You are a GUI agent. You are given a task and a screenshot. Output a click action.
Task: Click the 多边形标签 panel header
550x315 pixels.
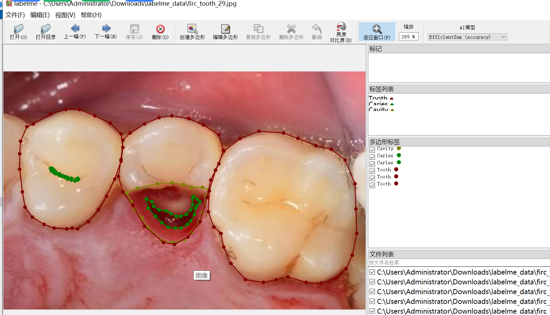click(x=459, y=142)
